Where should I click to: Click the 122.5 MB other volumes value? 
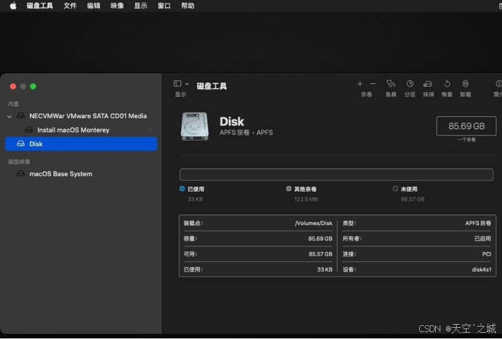[x=306, y=199]
